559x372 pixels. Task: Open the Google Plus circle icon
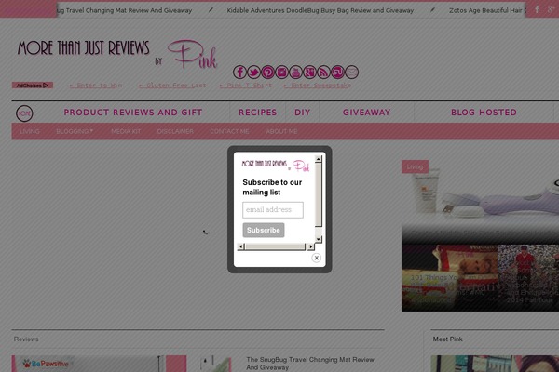[x=309, y=72]
